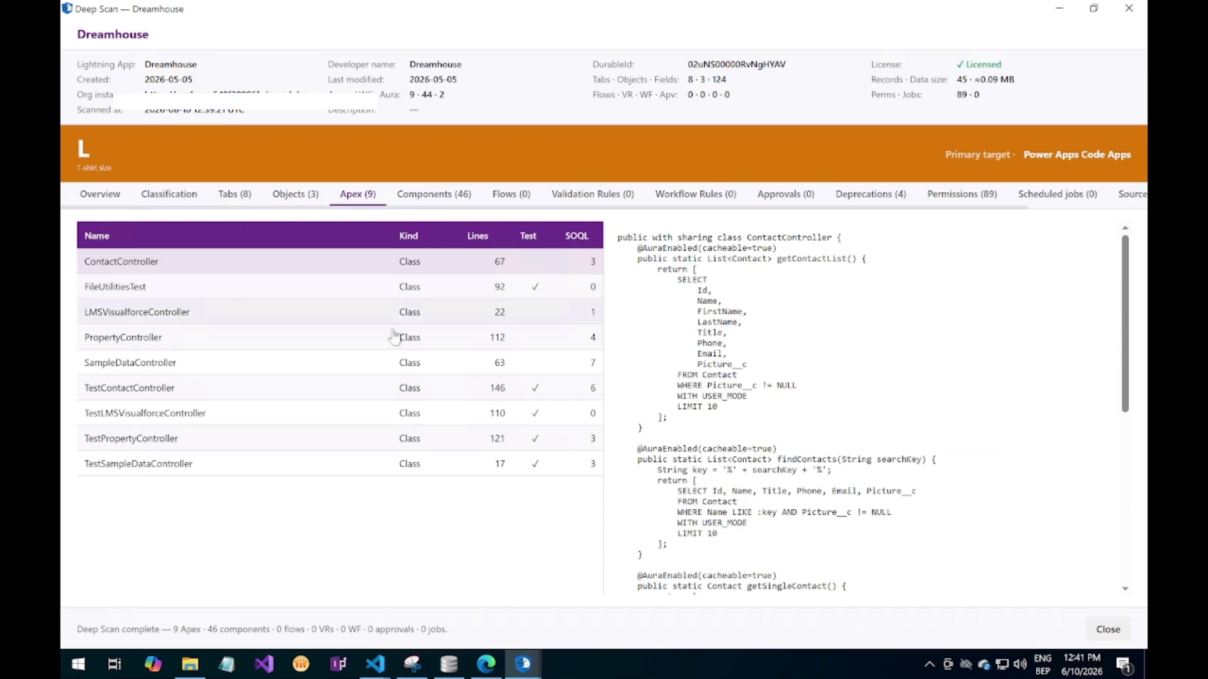Select the TestSampleDataController row
1208x679 pixels.
pos(340,463)
